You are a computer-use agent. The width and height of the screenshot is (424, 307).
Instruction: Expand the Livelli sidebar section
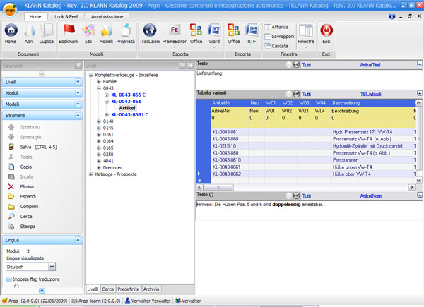click(x=78, y=82)
